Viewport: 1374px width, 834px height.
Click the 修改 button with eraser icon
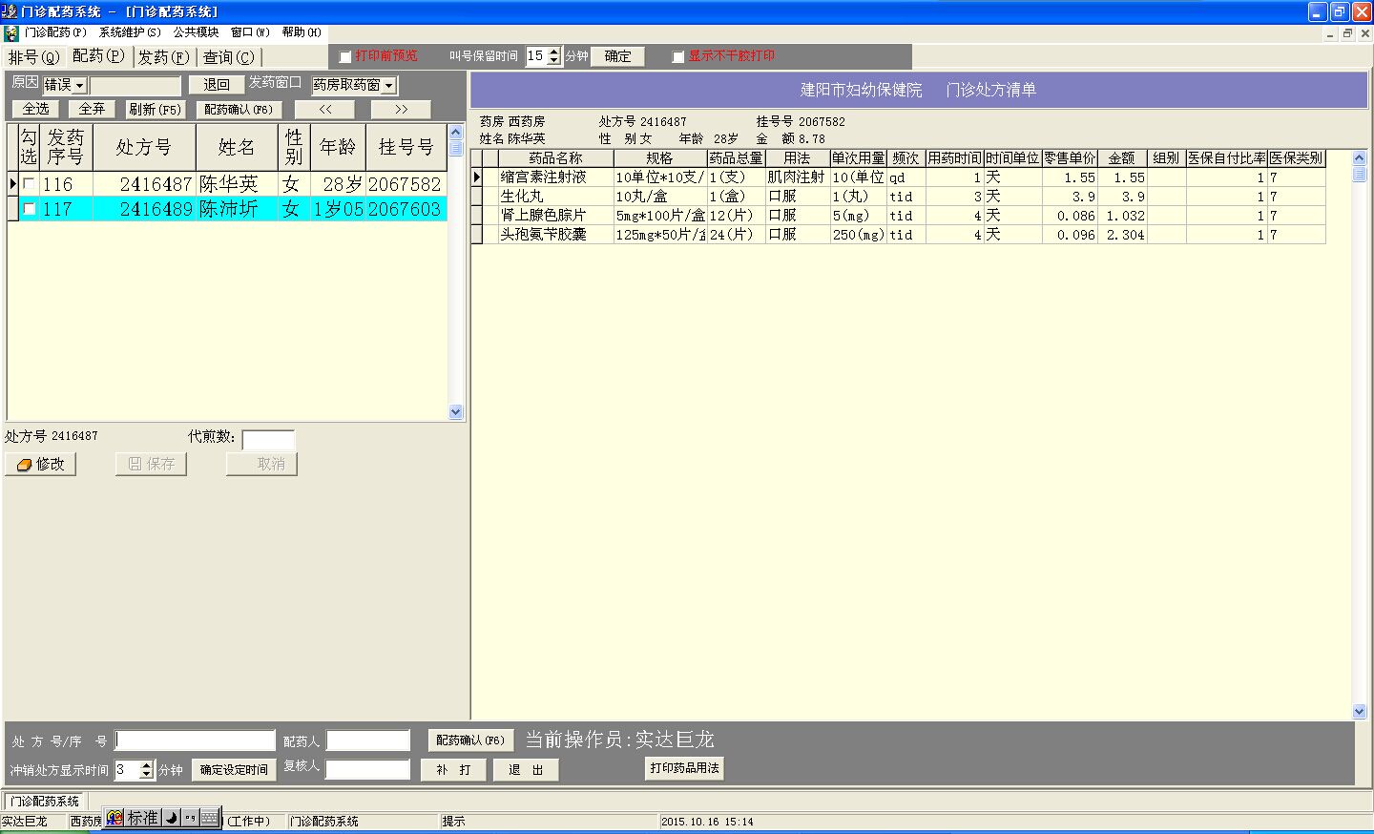tap(41, 464)
